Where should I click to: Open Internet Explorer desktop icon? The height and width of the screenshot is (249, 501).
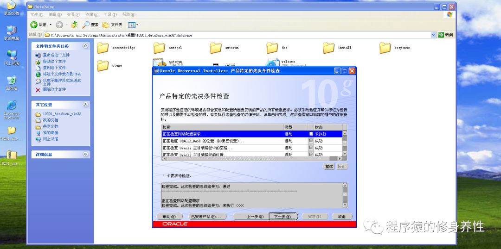pyautogui.click(x=12, y=110)
